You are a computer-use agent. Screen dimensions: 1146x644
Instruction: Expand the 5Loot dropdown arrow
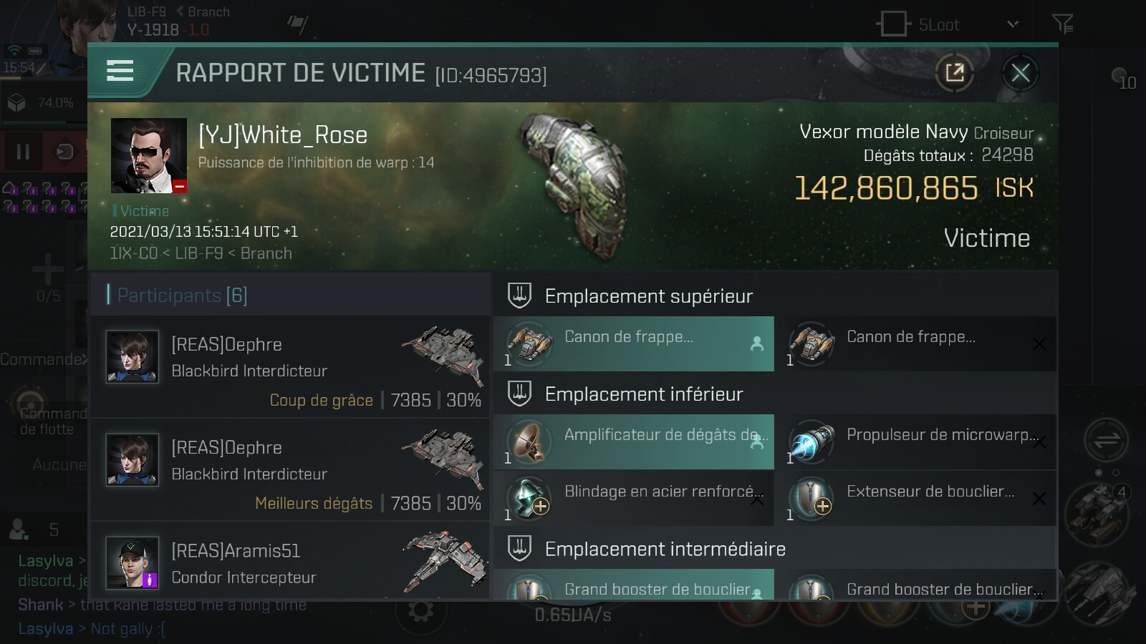[1013, 24]
